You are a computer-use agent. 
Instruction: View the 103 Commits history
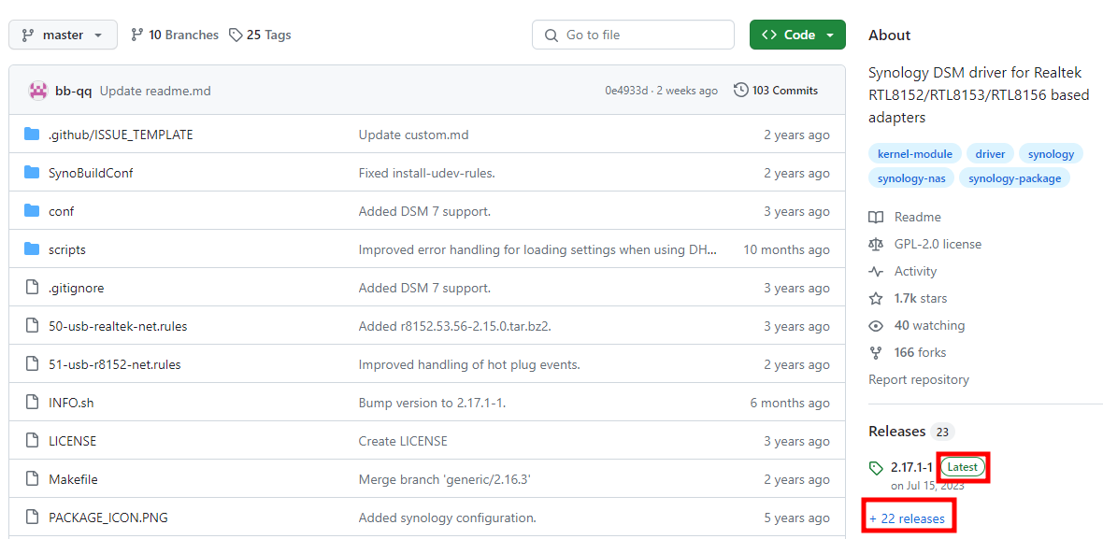(776, 90)
